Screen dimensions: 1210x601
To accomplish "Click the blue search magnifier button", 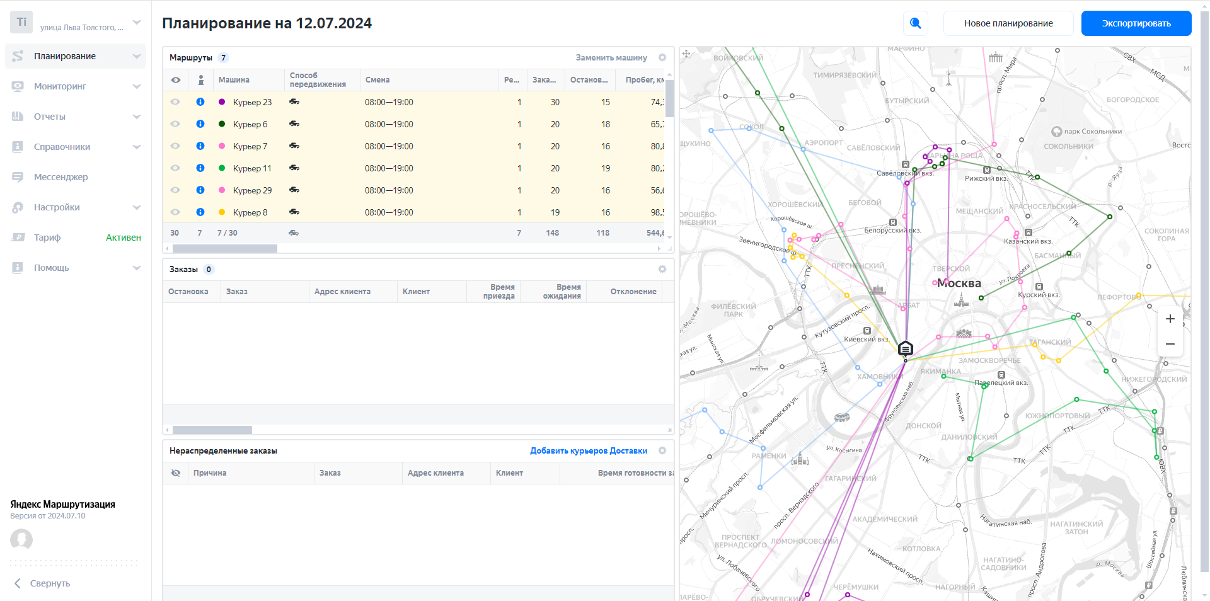I will (916, 23).
